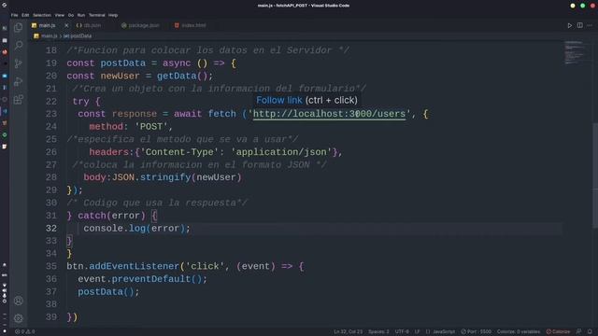Click main.js in the breadcrumb
The image size is (598, 336).
pyautogui.click(x=49, y=36)
